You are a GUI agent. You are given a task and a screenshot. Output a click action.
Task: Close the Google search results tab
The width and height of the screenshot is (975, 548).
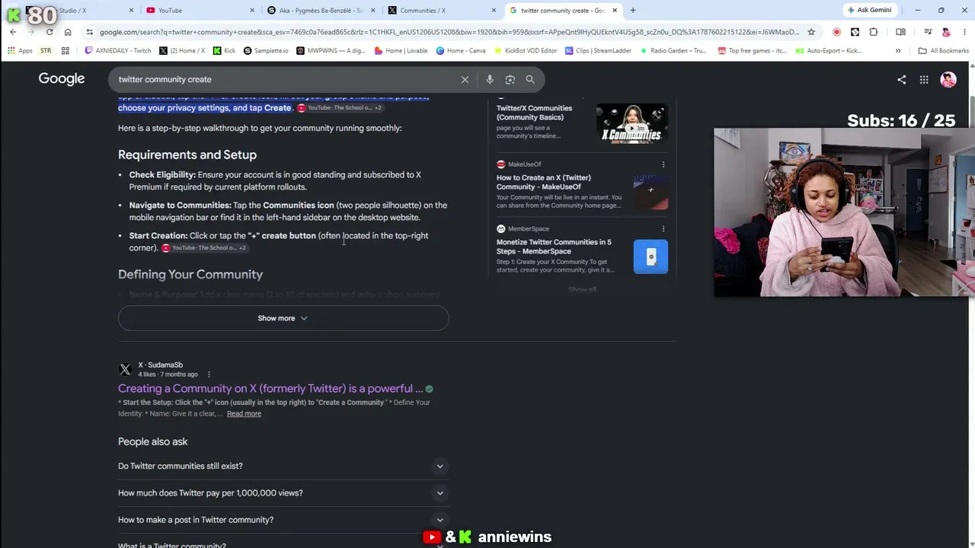point(615,11)
